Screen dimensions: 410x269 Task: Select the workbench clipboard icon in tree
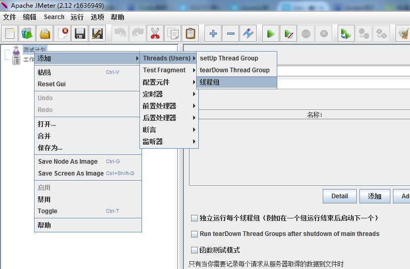[x=16, y=60]
